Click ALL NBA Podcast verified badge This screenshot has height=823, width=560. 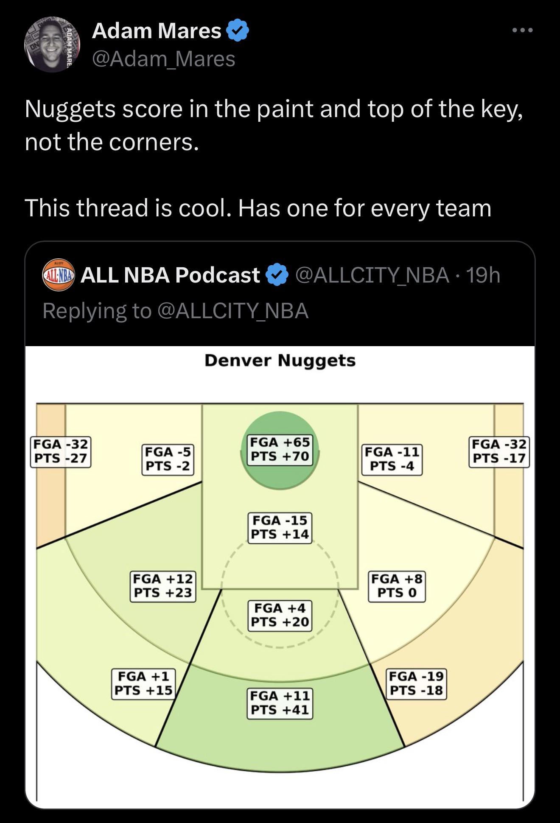[277, 275]
